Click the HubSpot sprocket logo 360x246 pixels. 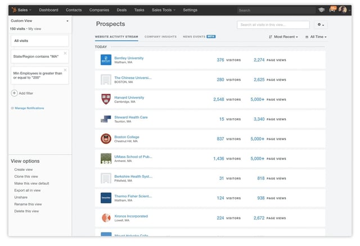(14, 10)
